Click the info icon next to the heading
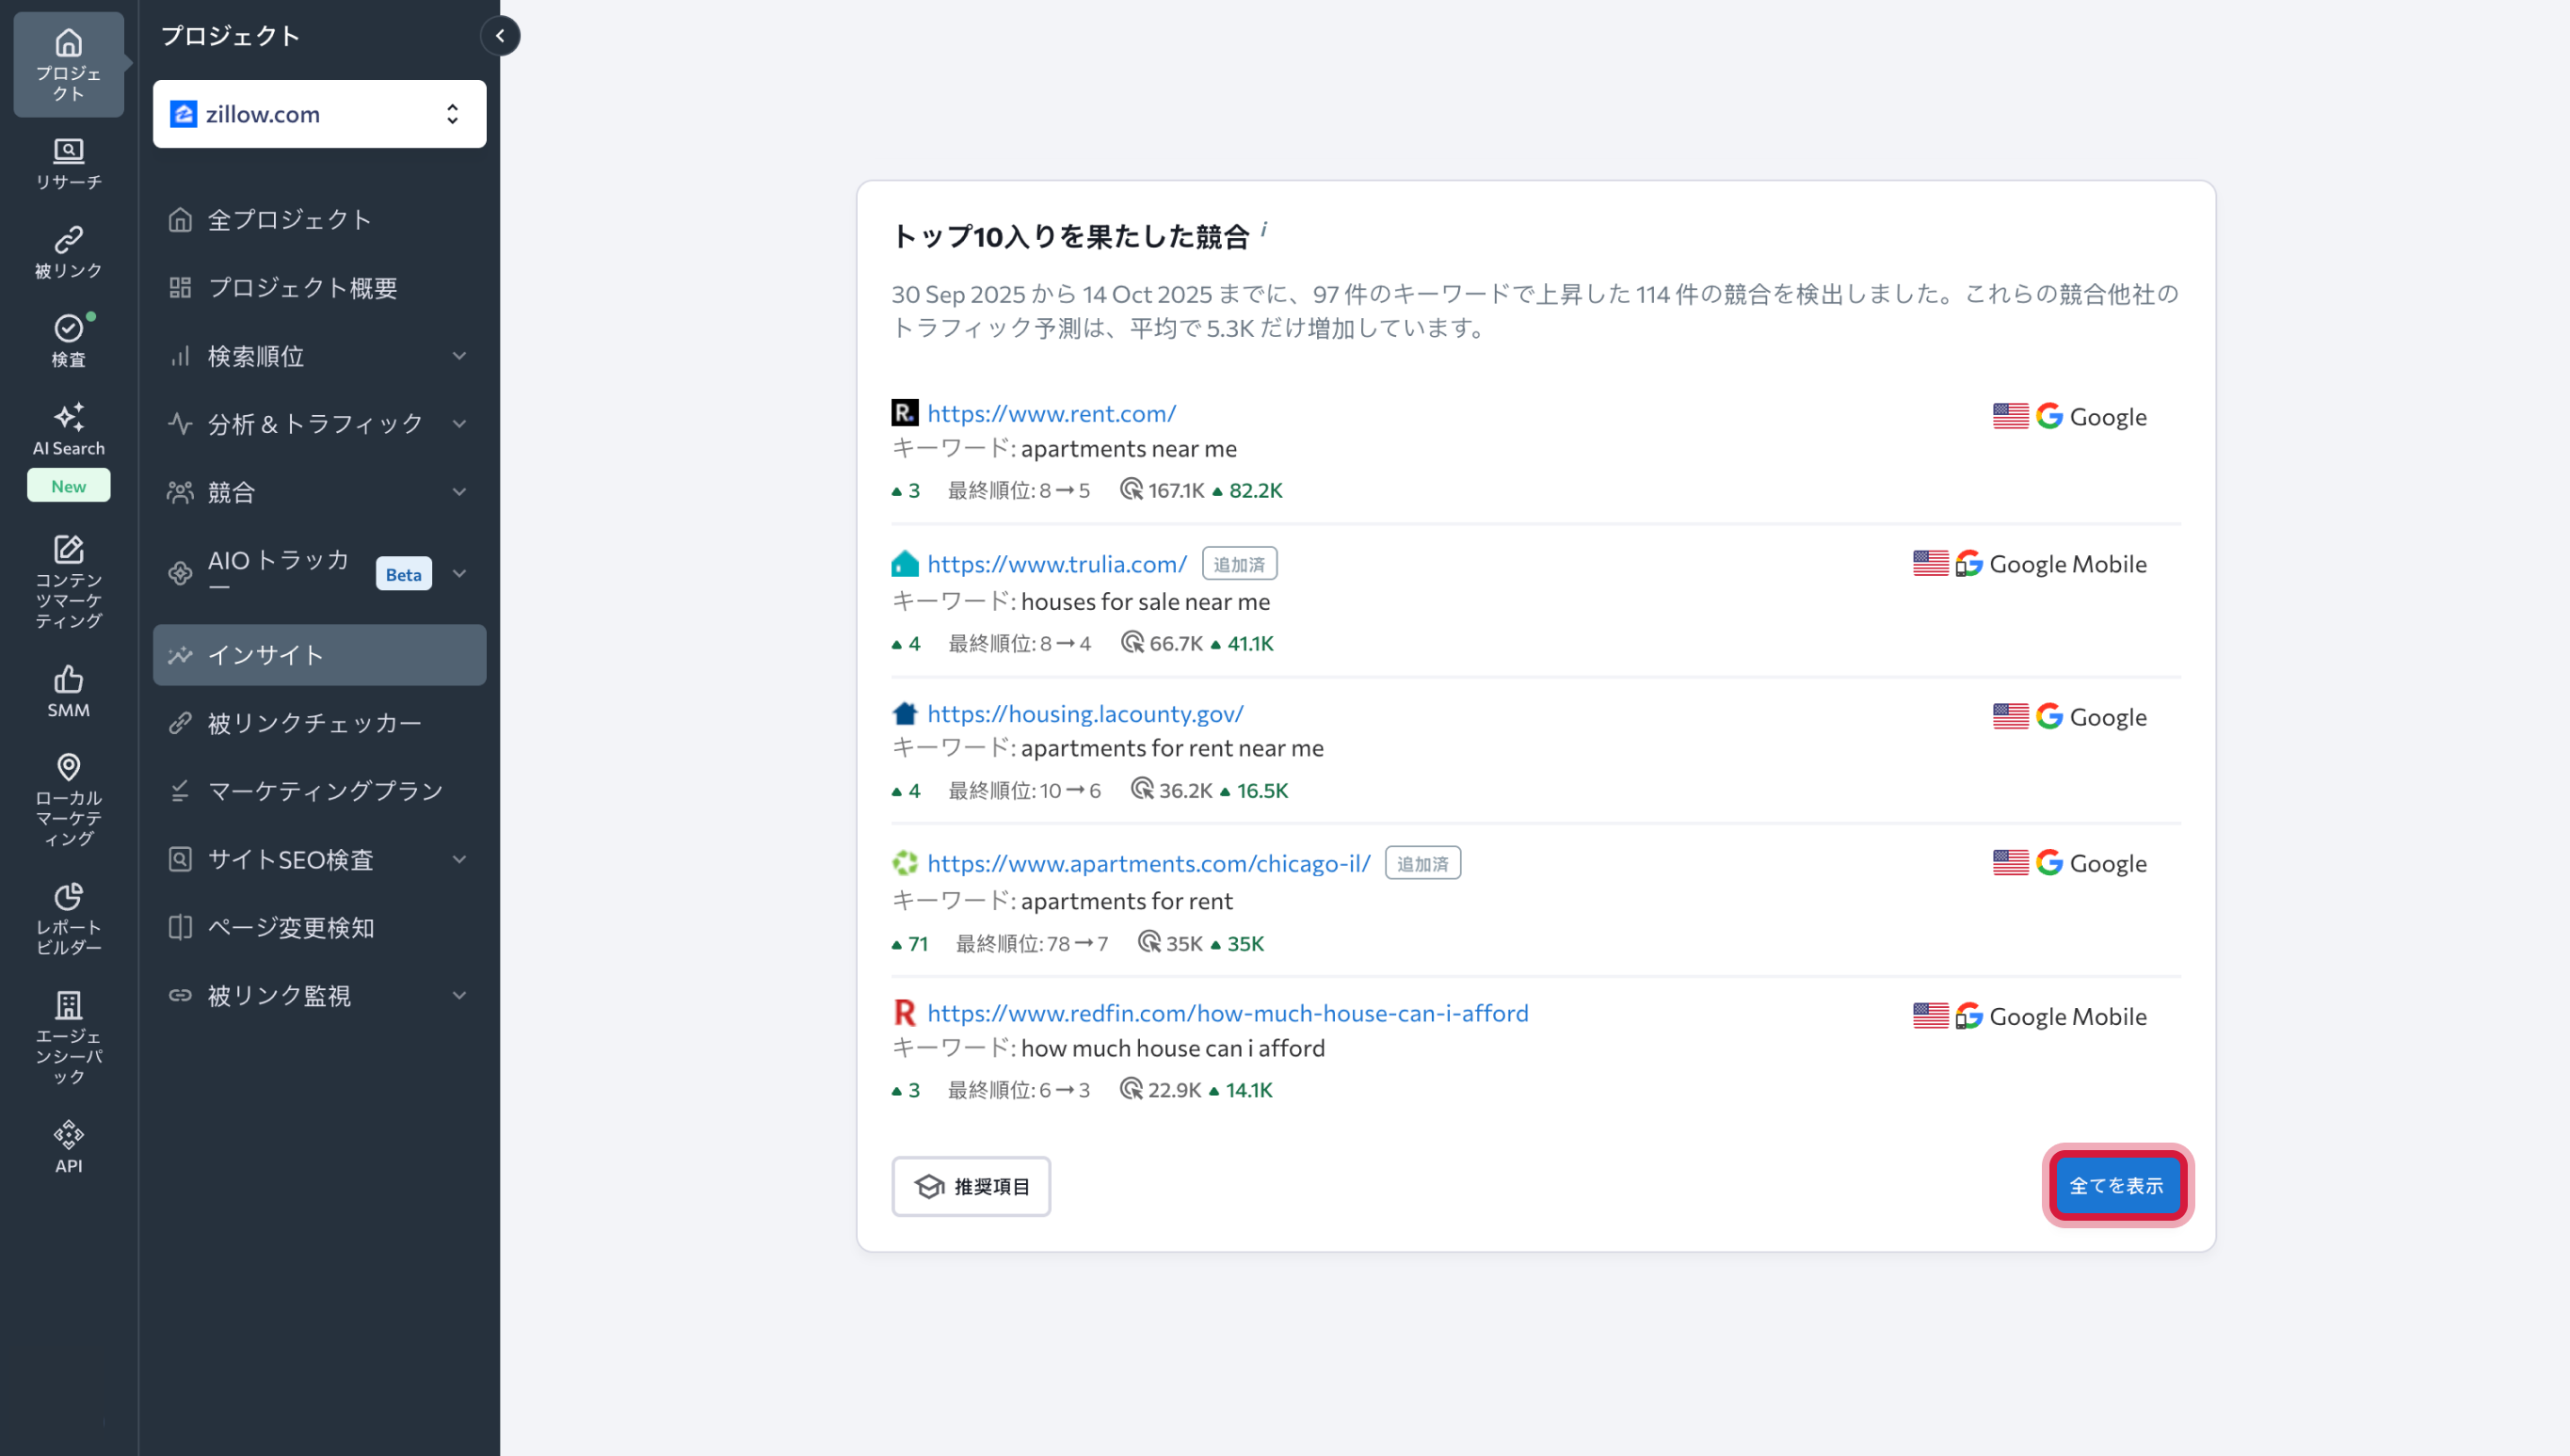Viewport: 2570px width, 1456px height. tap(1266, 228)
